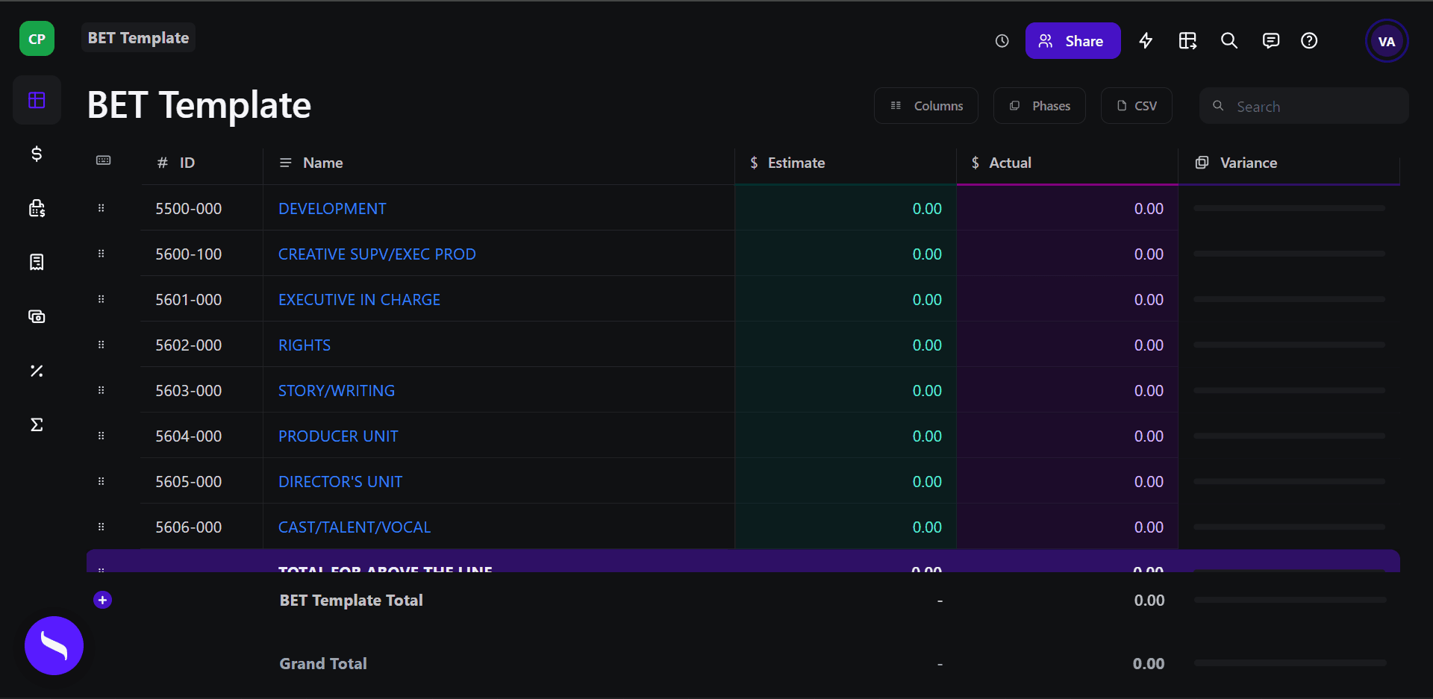Open the percent sidebar icon
The height and width of the screenshot is (699, 1433).
tap(37, 371)
